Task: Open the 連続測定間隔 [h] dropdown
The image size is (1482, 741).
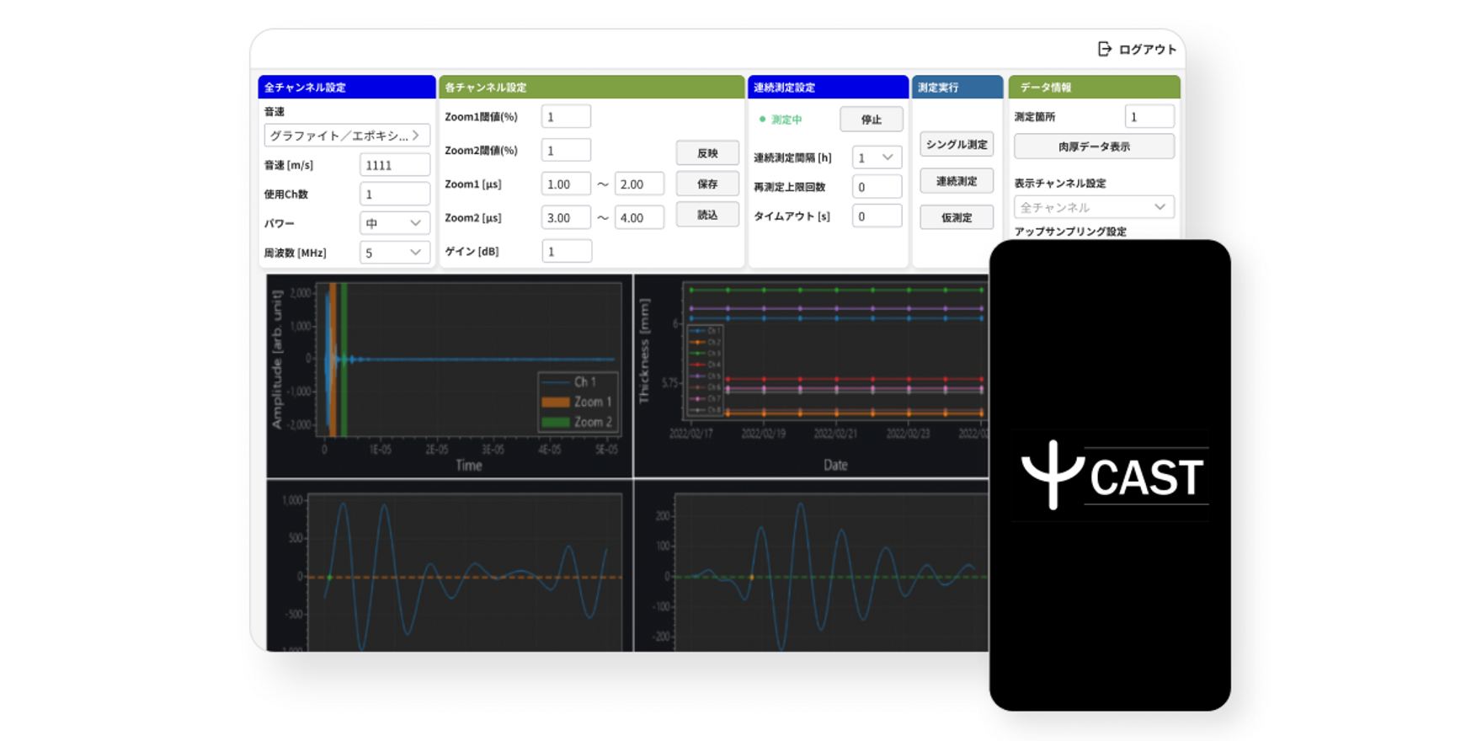Action: click(877, 157)
